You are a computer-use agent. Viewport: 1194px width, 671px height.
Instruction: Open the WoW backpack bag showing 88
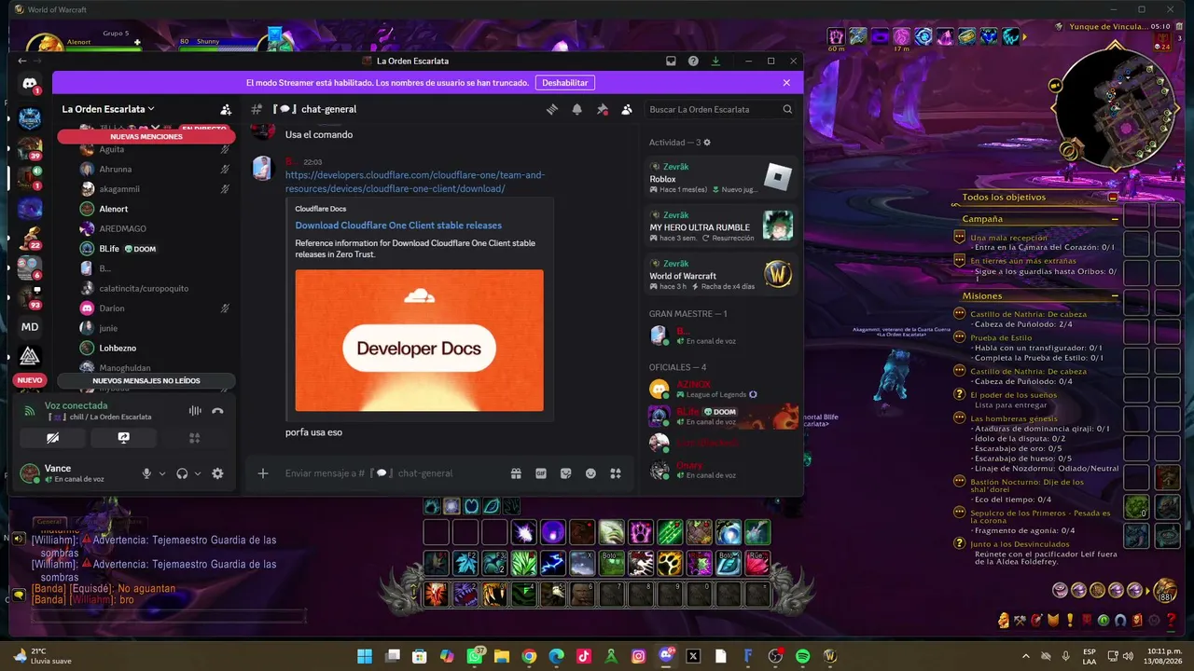pyautogui.click(x=1164, y=590)
